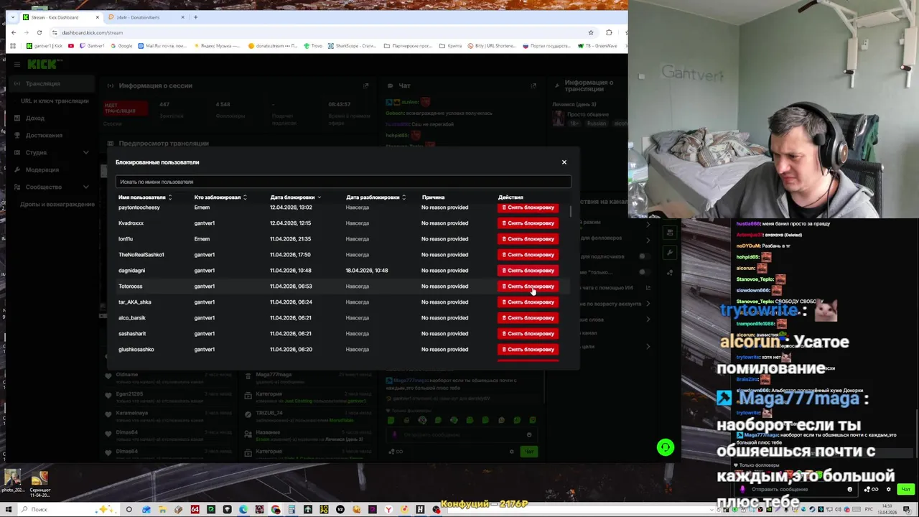Viewport: 919px width, 517px height.
Task: Open gantver1 | Kick bookmark
Action: coord(45,46)
